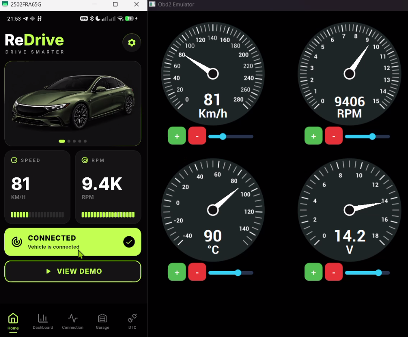Click the Obd2 Emulator window title icon

152,4
